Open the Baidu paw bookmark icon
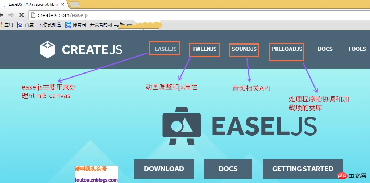 (20, 25)
